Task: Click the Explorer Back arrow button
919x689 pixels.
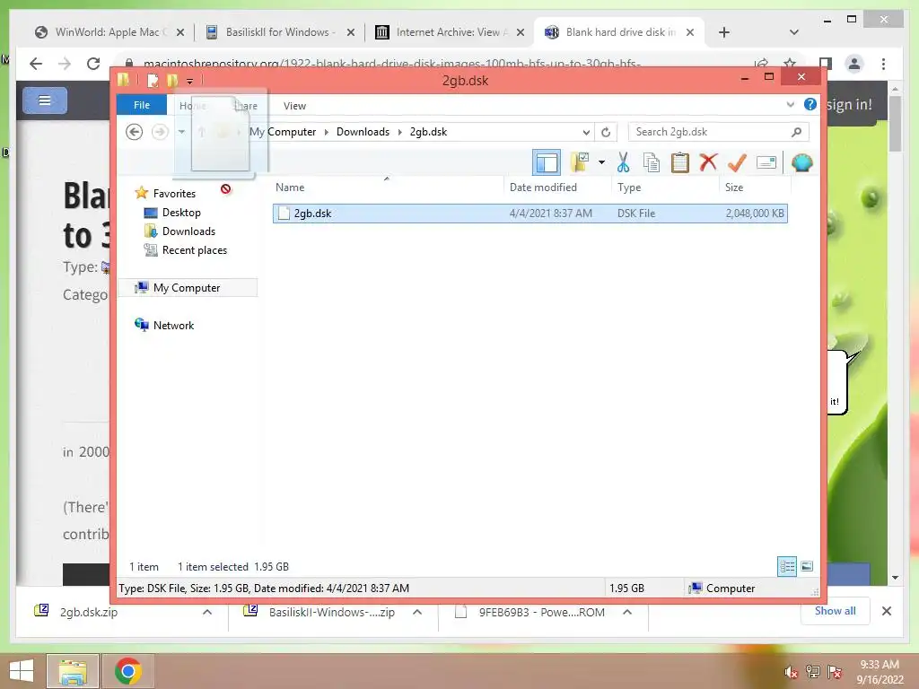Action: coord(135,132)
